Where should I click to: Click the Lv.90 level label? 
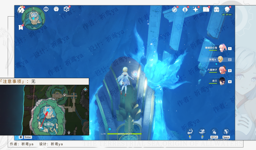103,134
